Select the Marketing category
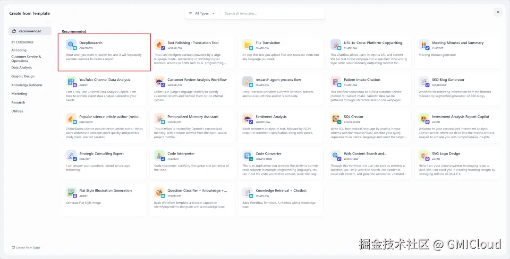This screenshot has width=510, height=259. [19, 94]
